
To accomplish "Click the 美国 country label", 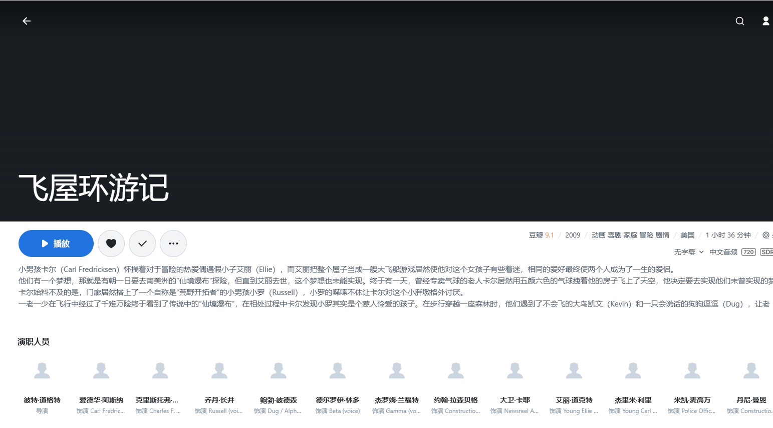I will click(x=687, y=235).
